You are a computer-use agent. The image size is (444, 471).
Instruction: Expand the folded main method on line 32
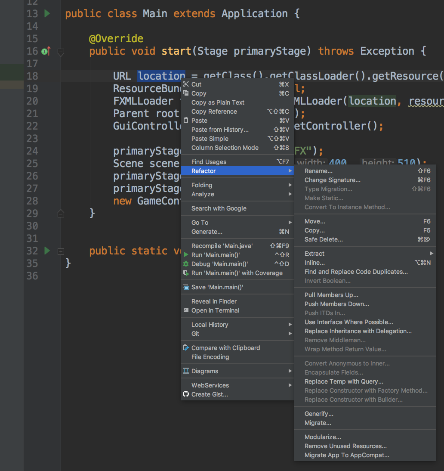[x=61, y=251]
